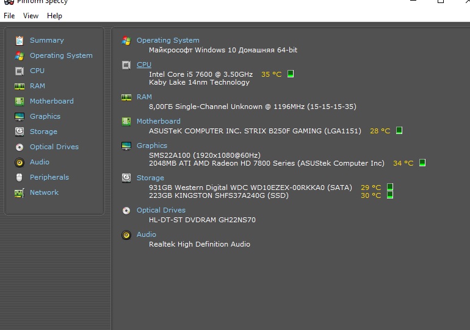Image resolution: width=470 pixels, height=330 pixels.
Task: Click the Audio speaker icon in summary panel
Action: (x=126, y=235)
